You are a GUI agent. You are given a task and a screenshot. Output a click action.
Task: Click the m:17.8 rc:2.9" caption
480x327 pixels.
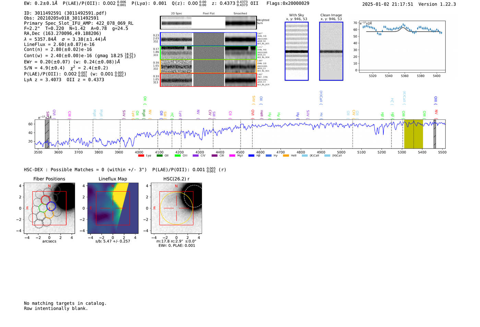(176, 241)
